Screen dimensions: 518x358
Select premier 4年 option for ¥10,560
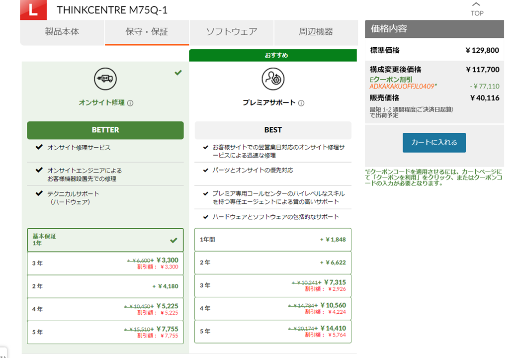[x=273, y=308]
